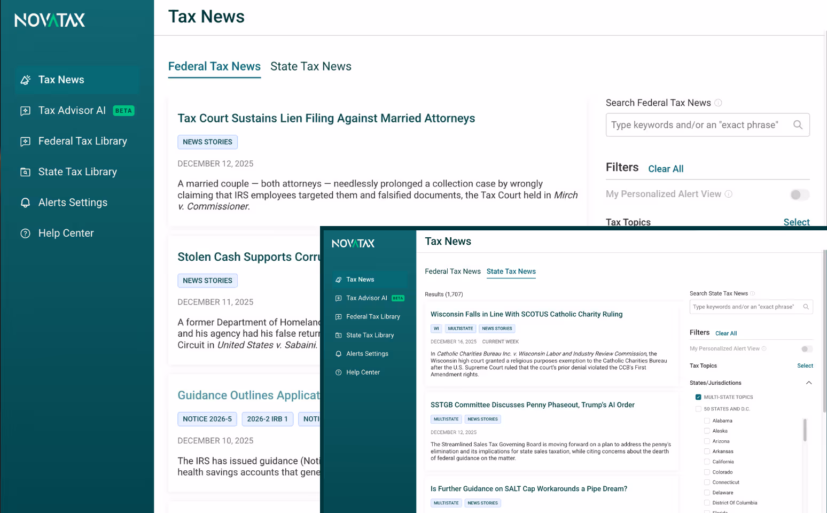Select the State Tax News tab in the overlay window
Viewport: 827px width, 513px height.
click(511, 271)
